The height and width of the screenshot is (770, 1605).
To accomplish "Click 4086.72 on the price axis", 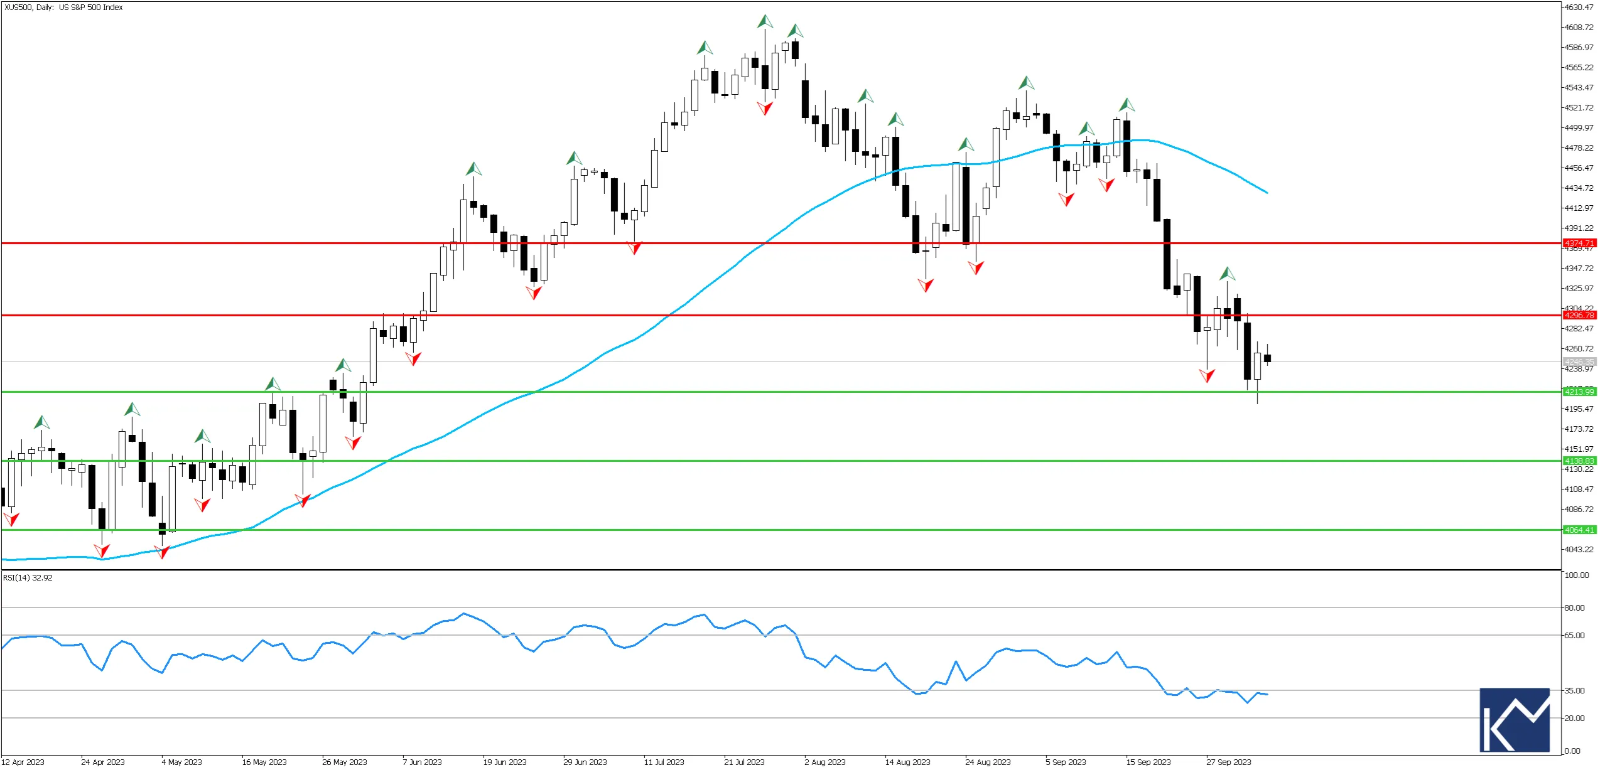I will tap(1579, 510).
